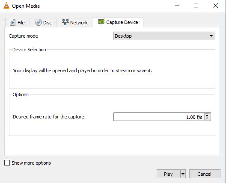Minimize the Open Media window
Screen dimensions: 226x183
tap(177, 6)
